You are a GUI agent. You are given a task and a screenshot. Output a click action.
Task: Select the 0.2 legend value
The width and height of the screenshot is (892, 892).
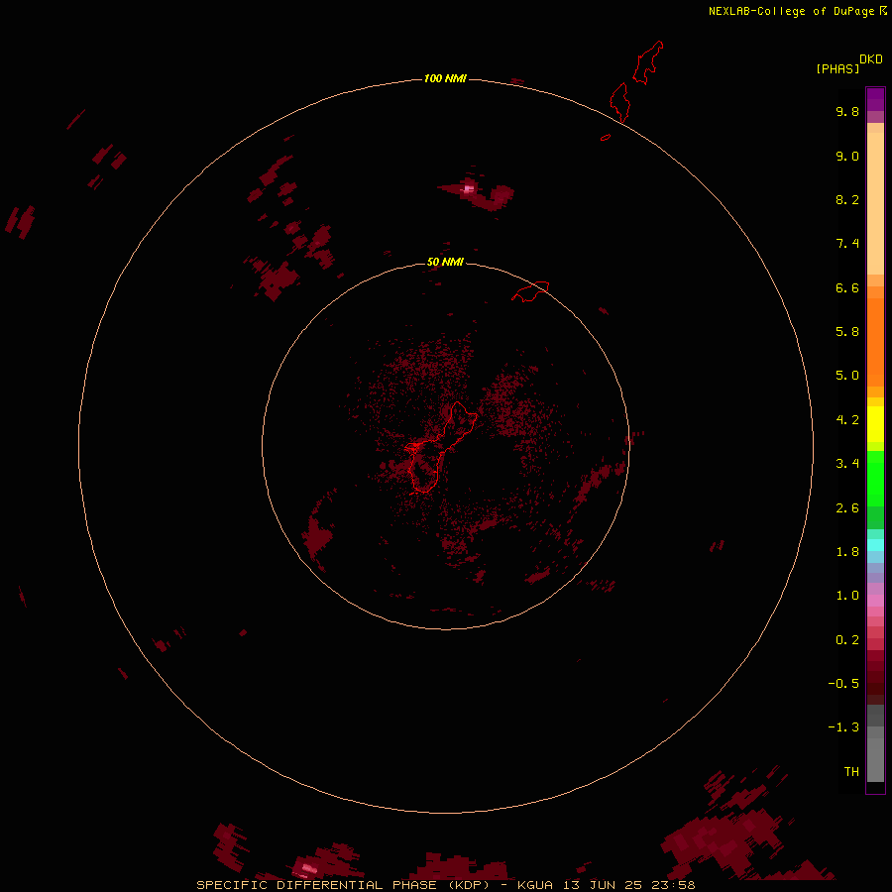(847, 640)
